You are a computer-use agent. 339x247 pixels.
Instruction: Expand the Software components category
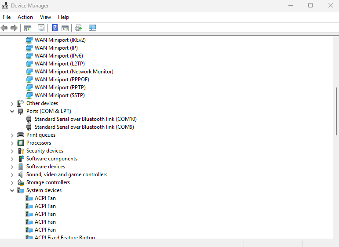[12, 159]
